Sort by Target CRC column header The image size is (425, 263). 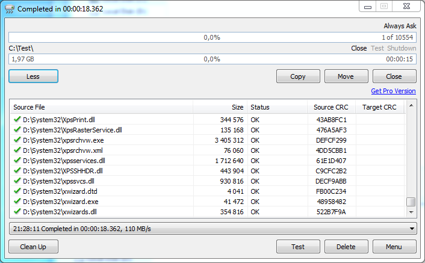(379, 107)
